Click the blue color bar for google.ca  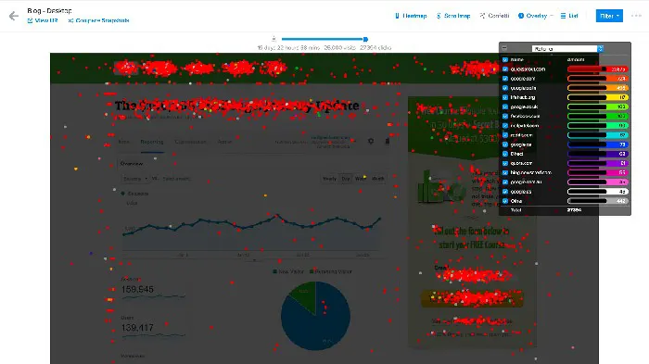[598, 144]
